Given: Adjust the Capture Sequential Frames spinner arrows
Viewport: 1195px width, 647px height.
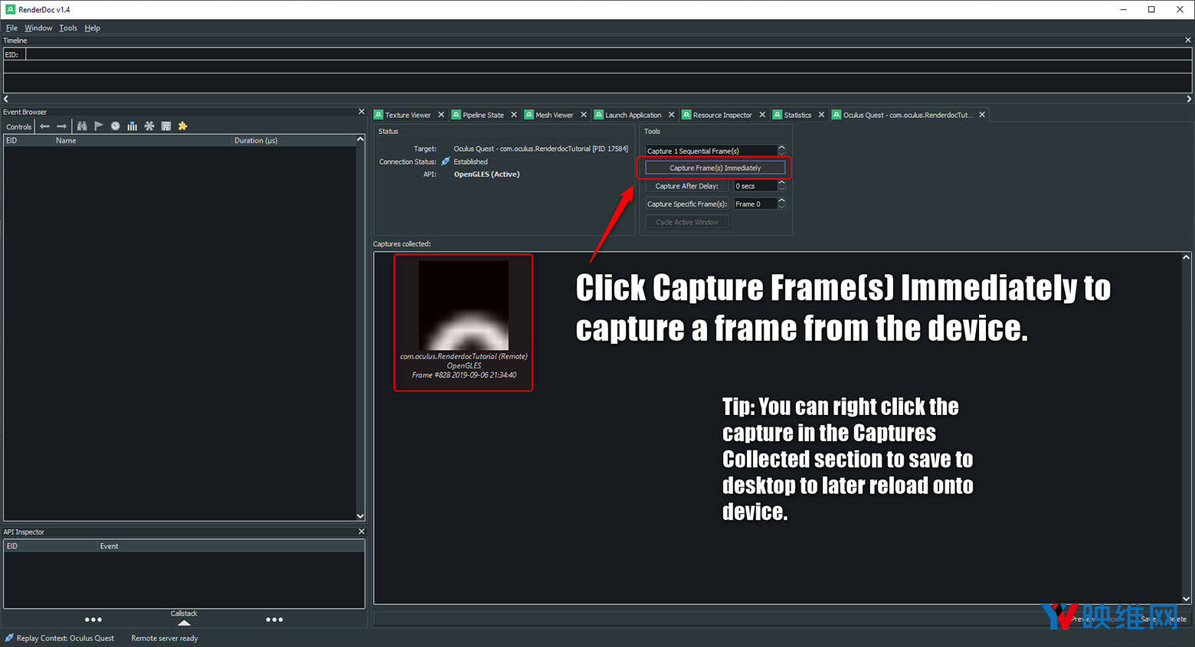Looking at the screenshot, I should [x=781, y=151].
